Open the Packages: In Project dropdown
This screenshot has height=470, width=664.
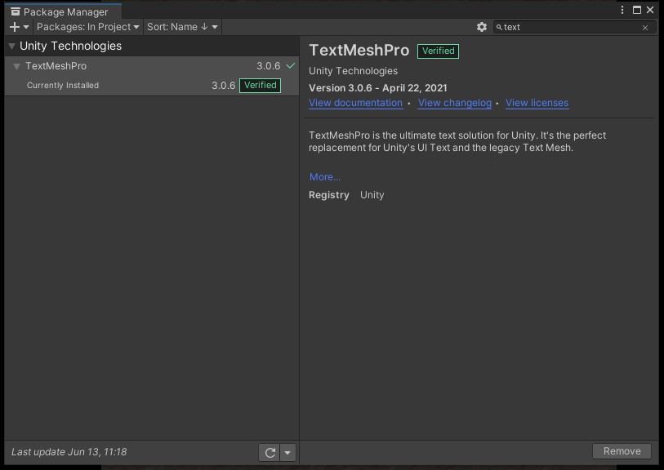[x=87, y=27]
